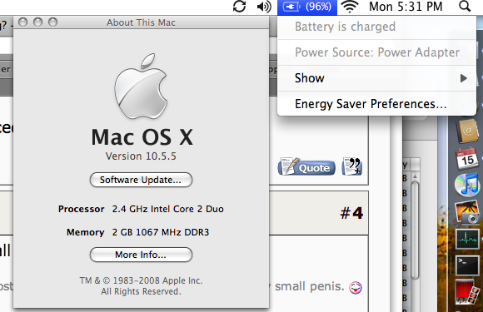This screenshot has height=312, width=483.
Task: Click the post number #4 link
Action: click(351, 213)
